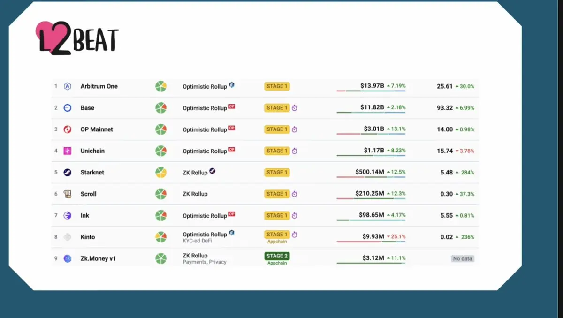Click the OP stack badge in Ink row
The height and width of the screenshot is (318, 563).
(x=231, y=214)
